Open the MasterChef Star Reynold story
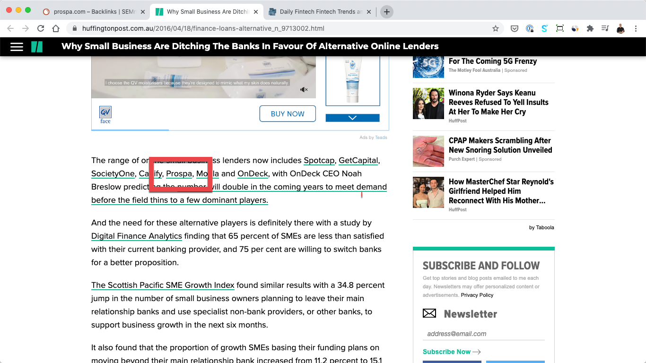646x363 pixels. [x=501, y=191]
